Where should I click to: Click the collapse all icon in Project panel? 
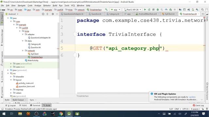pos(47,14)
